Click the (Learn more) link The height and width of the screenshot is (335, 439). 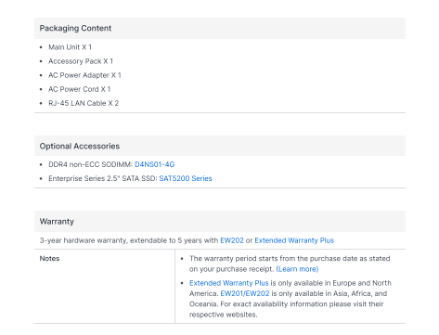pos(297,269)
